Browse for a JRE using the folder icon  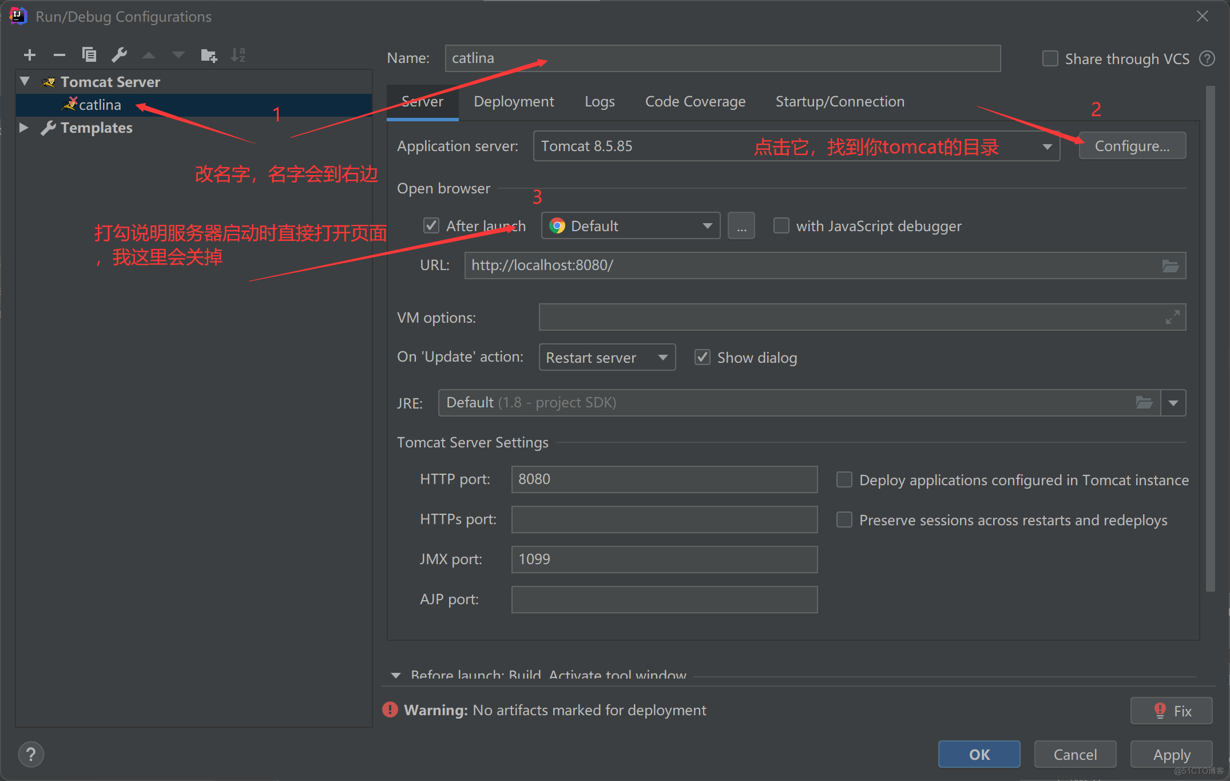coord(1144,402)
